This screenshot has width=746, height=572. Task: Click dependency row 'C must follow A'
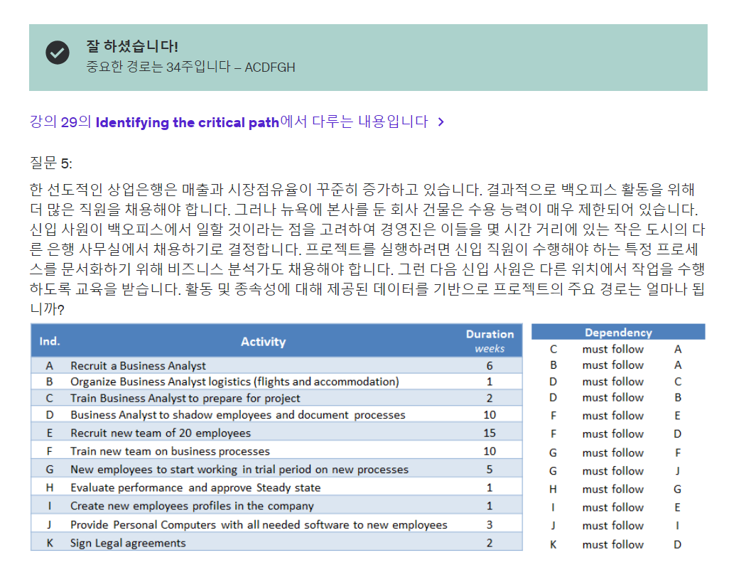point(616,350)
